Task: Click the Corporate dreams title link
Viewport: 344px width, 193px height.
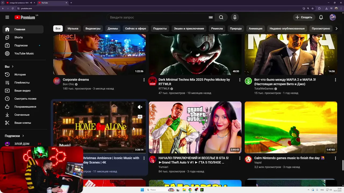Action: pyautogui.click(x=76, y=80)
